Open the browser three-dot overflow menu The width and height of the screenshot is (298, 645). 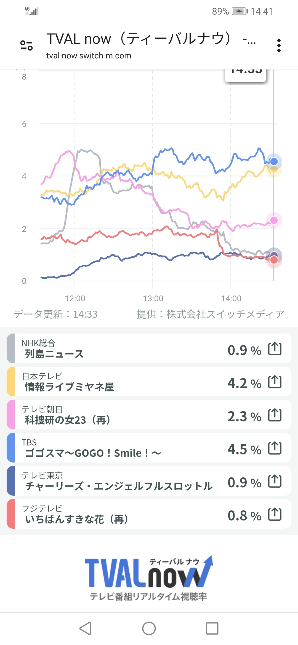point(279,45)
